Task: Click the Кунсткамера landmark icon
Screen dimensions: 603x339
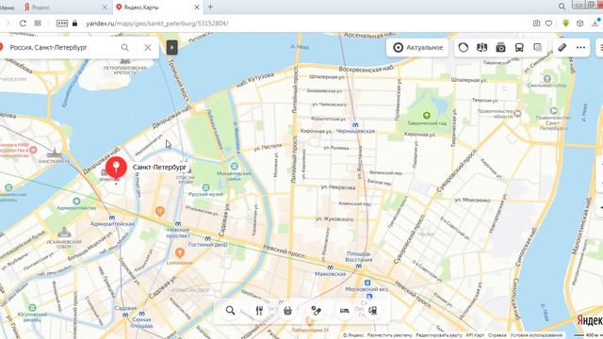Action: click(55, 153)
